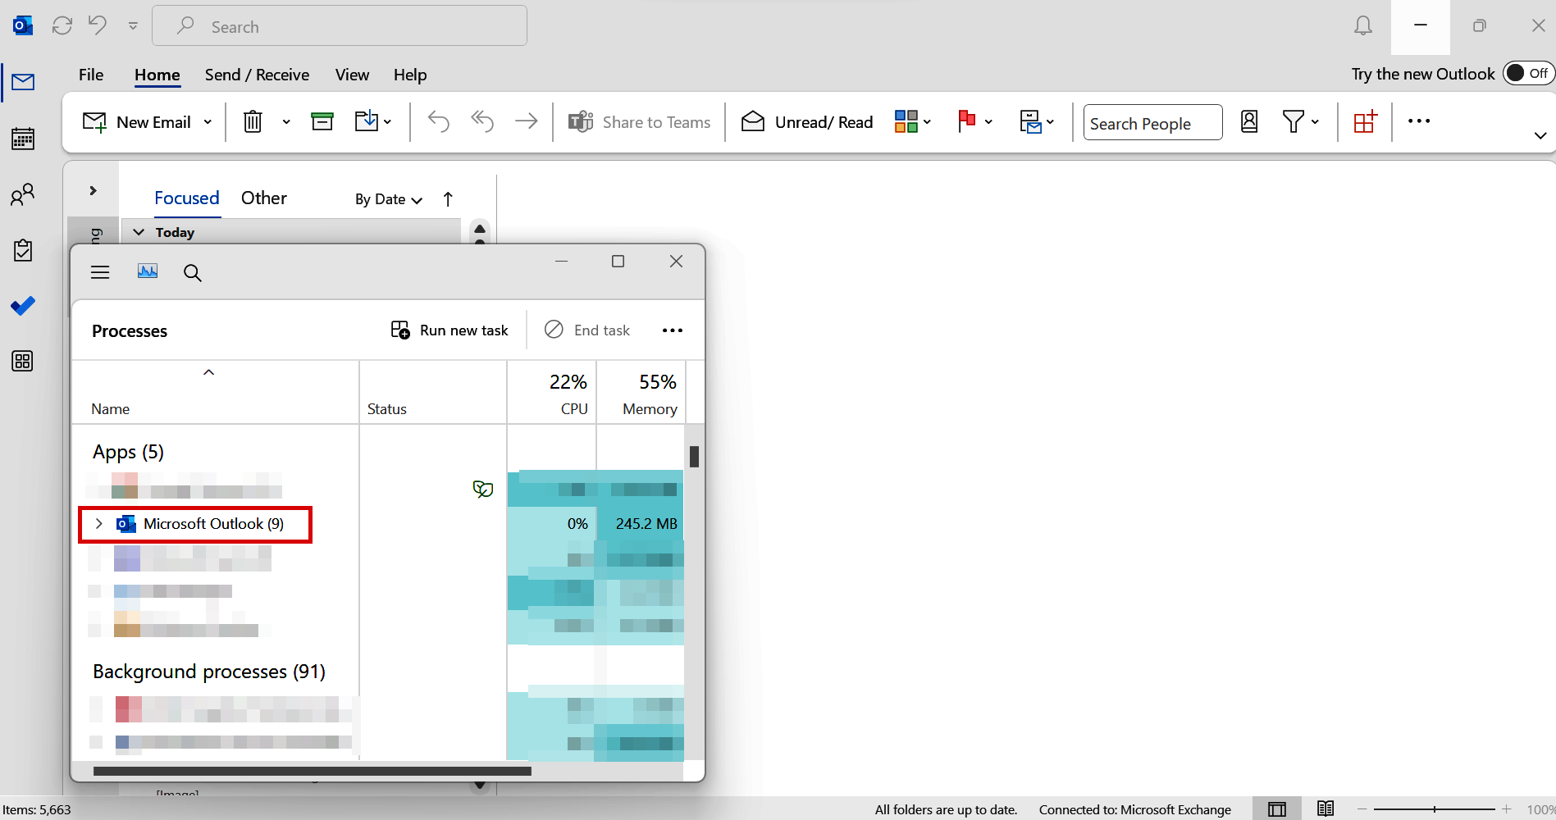
Task: Click the Task Manager search icon
Action: (x=193, y=272)
